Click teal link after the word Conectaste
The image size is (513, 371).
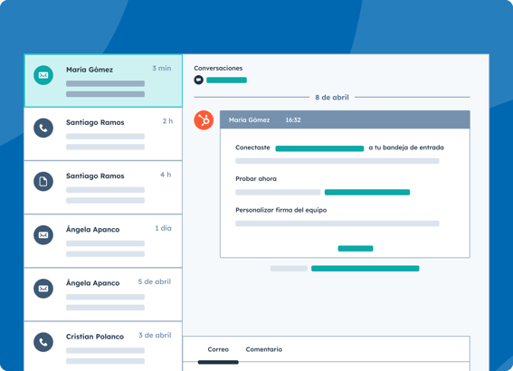[x=319, y=148]
